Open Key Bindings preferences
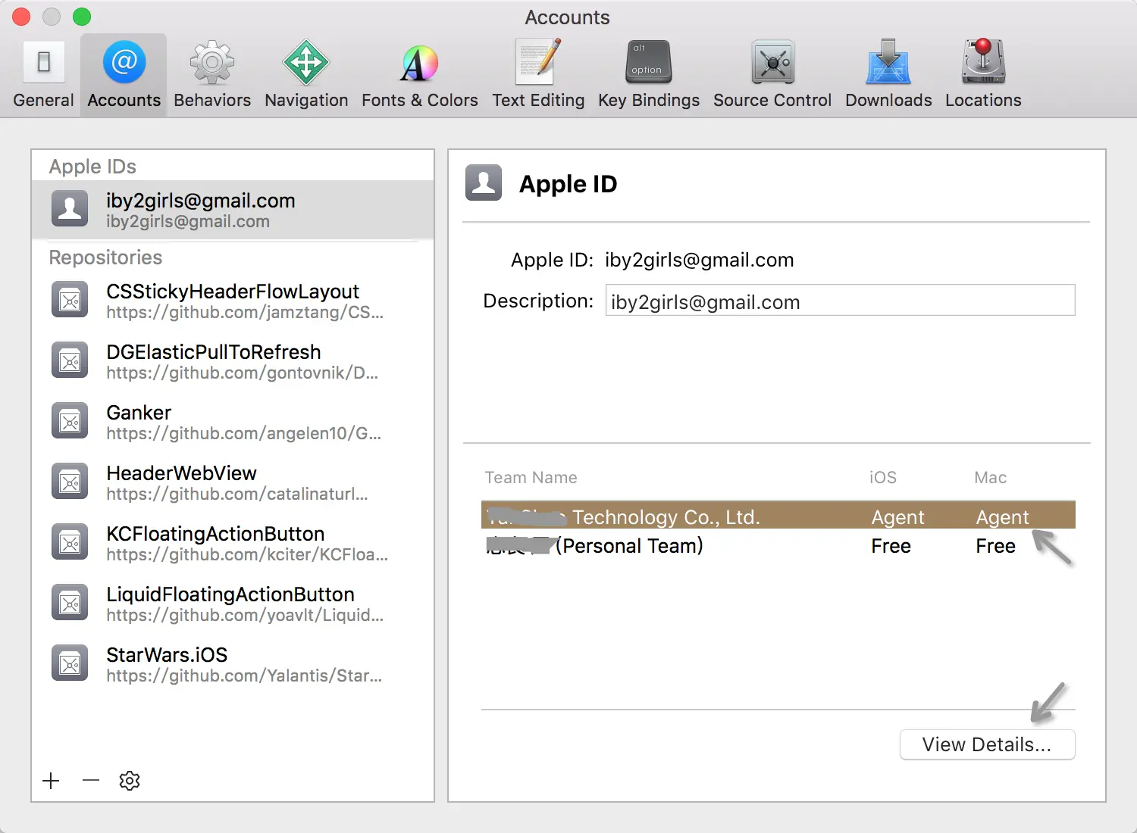The image size is (1137, 833). click(x=649, y=75)
